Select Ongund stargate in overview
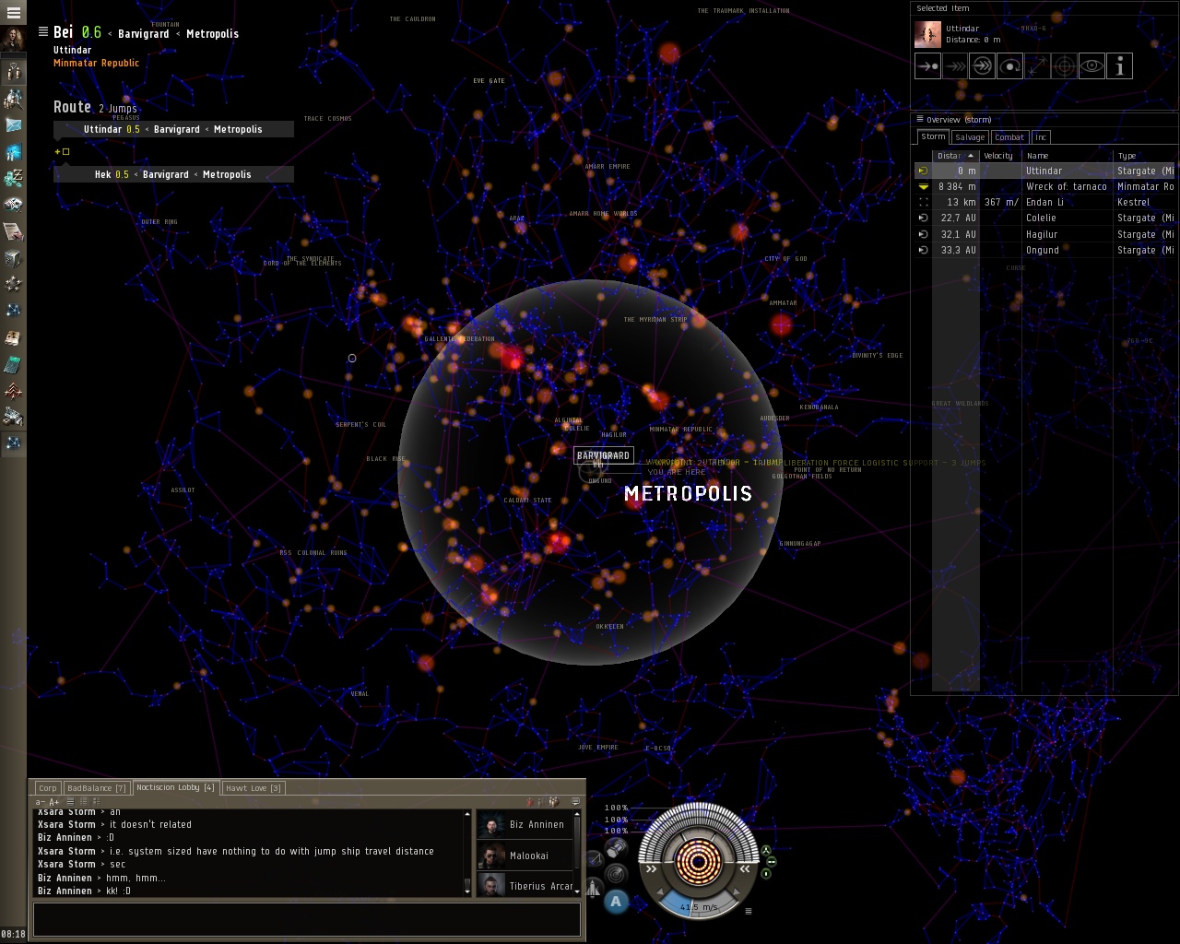This screenshot has height=944, width=1180. (1045, 250)
